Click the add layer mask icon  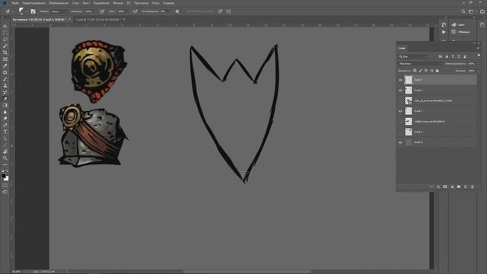coord(444,186)
